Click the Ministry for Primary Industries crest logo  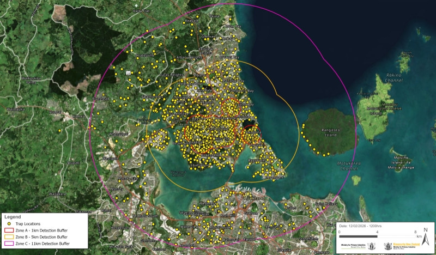pos(372,246)
